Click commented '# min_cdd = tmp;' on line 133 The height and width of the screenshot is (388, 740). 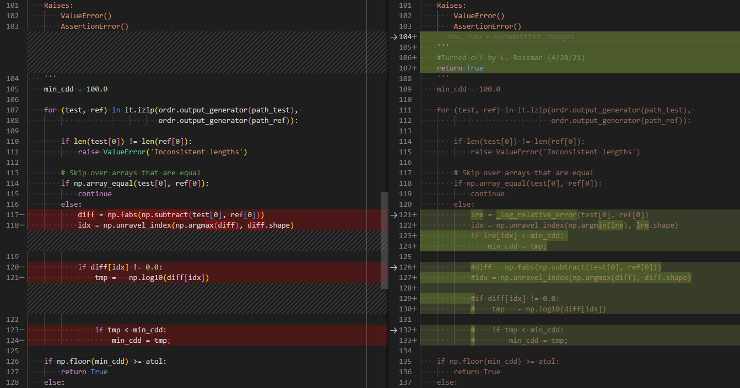point(519,341)
